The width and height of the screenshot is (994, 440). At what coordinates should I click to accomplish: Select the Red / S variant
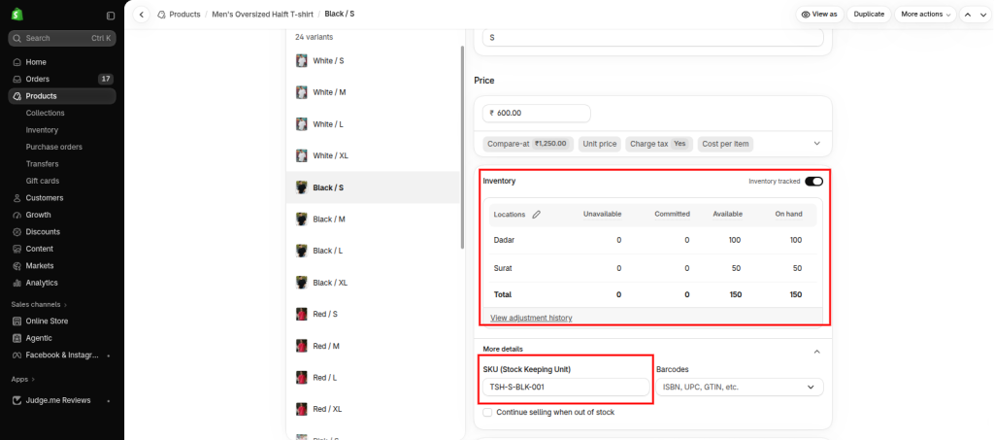tap(373, 315)
